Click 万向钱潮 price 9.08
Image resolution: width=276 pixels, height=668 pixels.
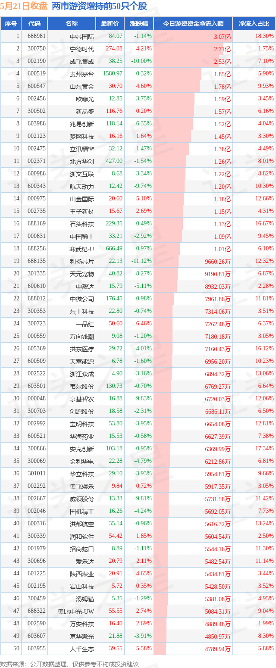[117, 336]
